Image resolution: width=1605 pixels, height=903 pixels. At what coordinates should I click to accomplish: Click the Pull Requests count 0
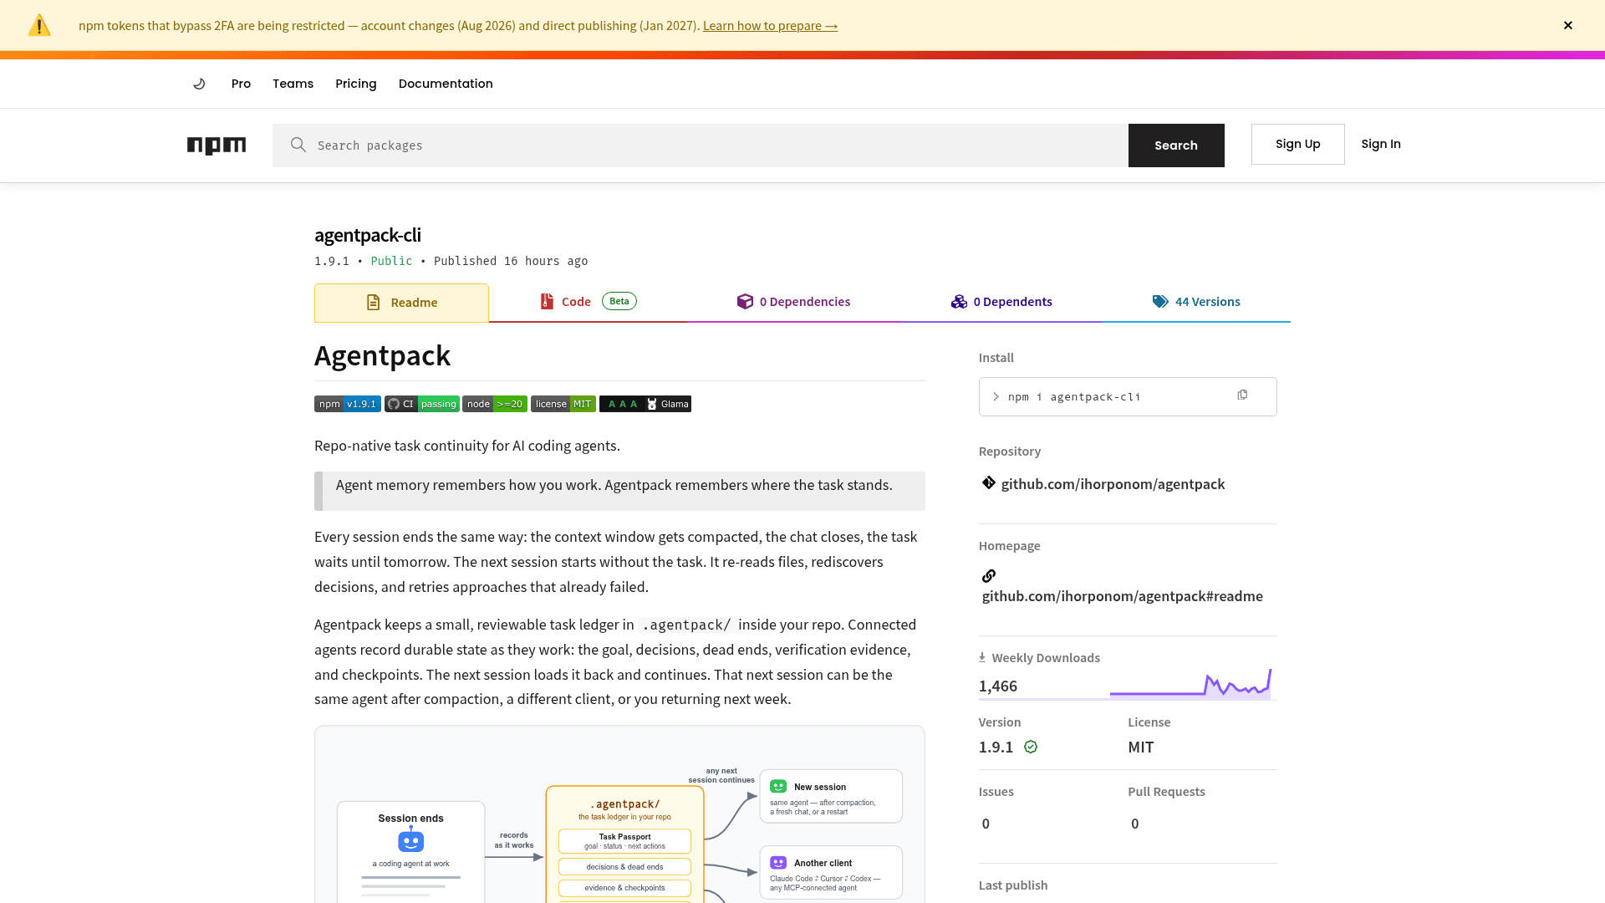(1134, 824)
